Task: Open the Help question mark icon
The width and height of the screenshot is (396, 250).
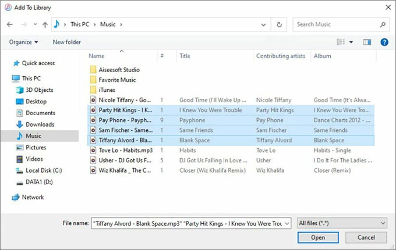Action: [384, 42]
